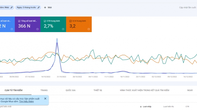Open help icon on the CTR card
The height and width of the screenshot is (110, 197).
click(63, 29)
